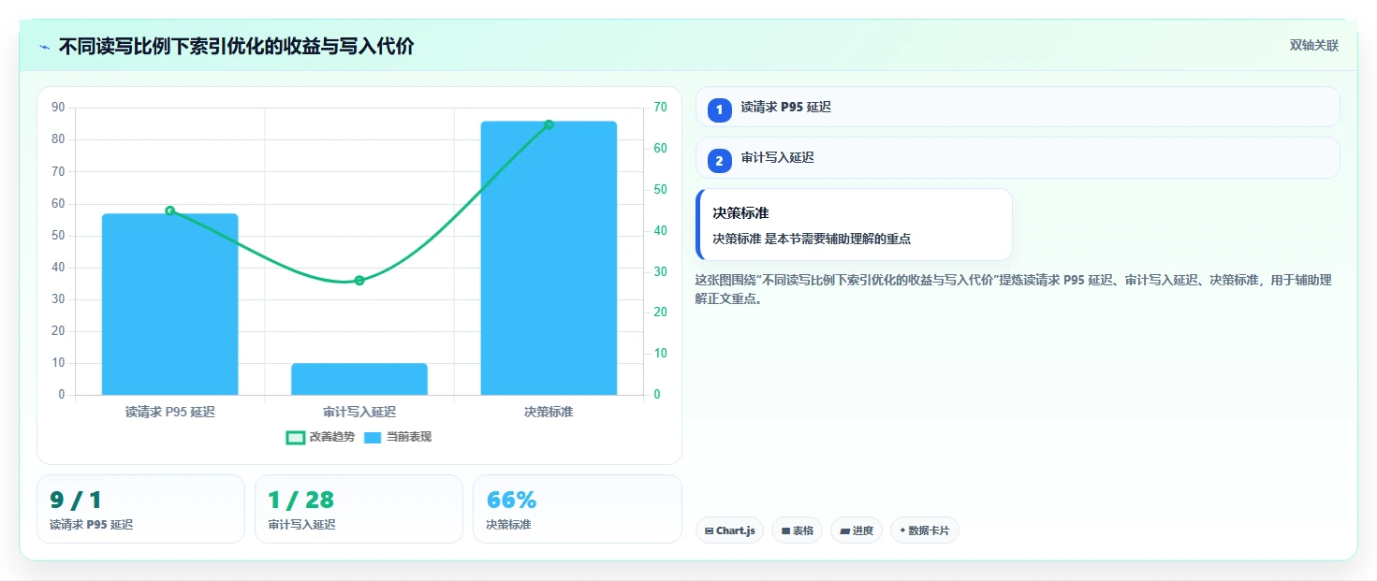Click the chart title 不同读写比例下索引优化的收益与写入代价
This screenshot has width=1377, height=581.
pos(236,46)
